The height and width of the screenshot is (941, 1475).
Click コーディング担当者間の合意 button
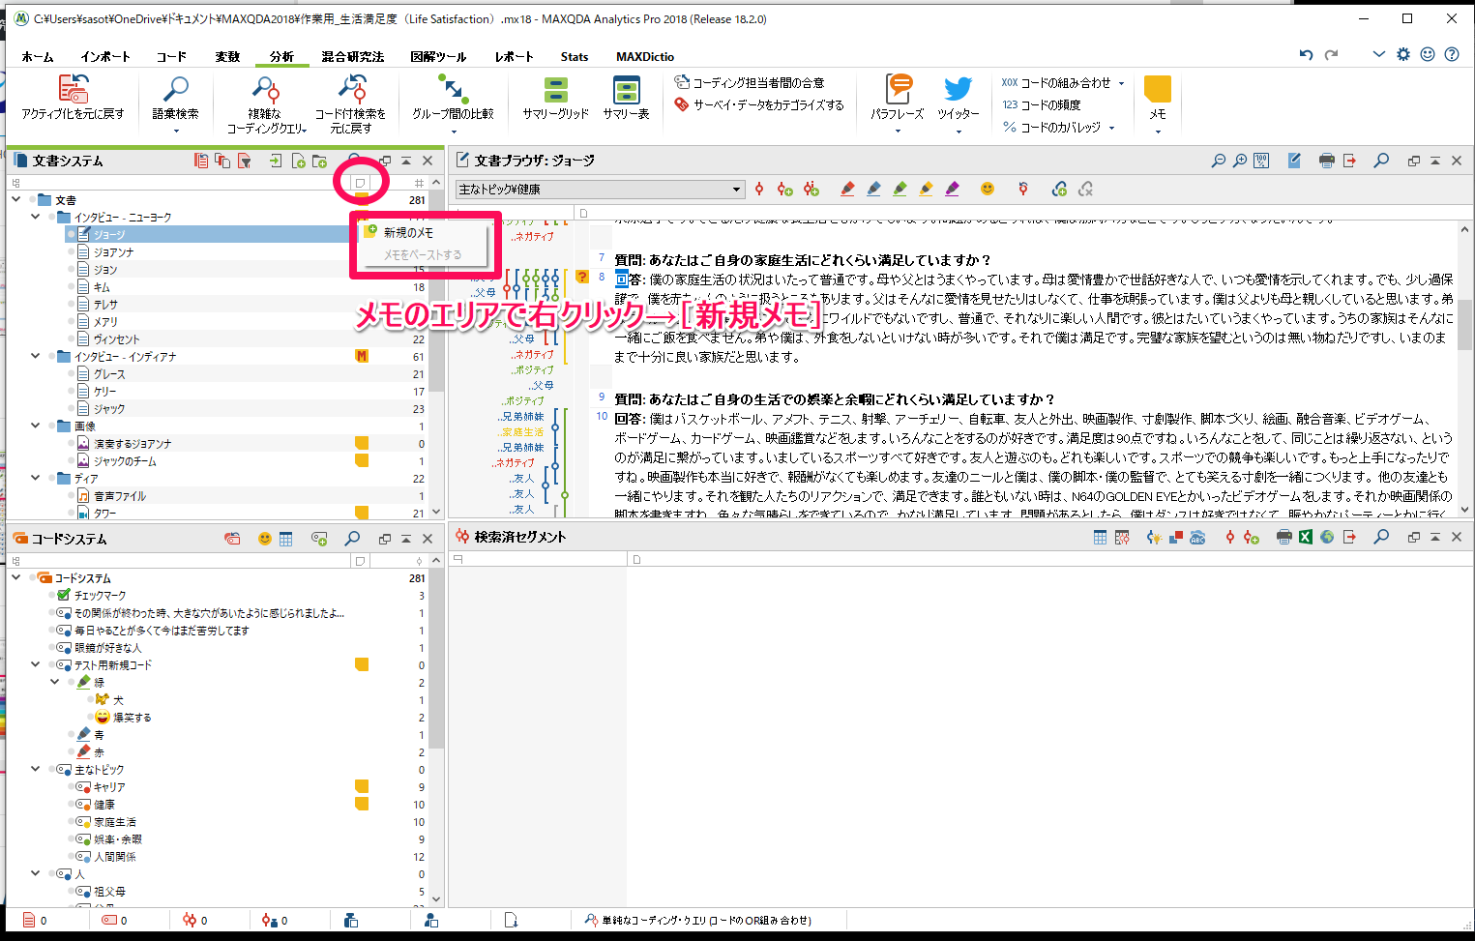(750, 83)
